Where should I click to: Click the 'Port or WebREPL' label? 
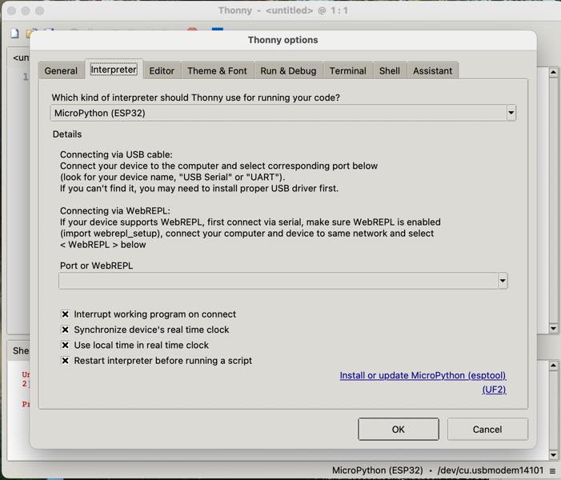(97, 266)
